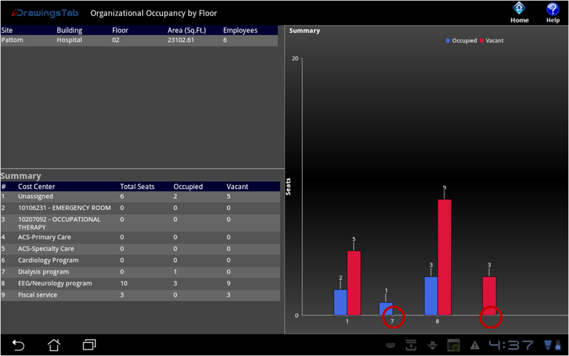The image size is (569, 356).
Task: Click the Floor column header
Action: click(120, 30)
